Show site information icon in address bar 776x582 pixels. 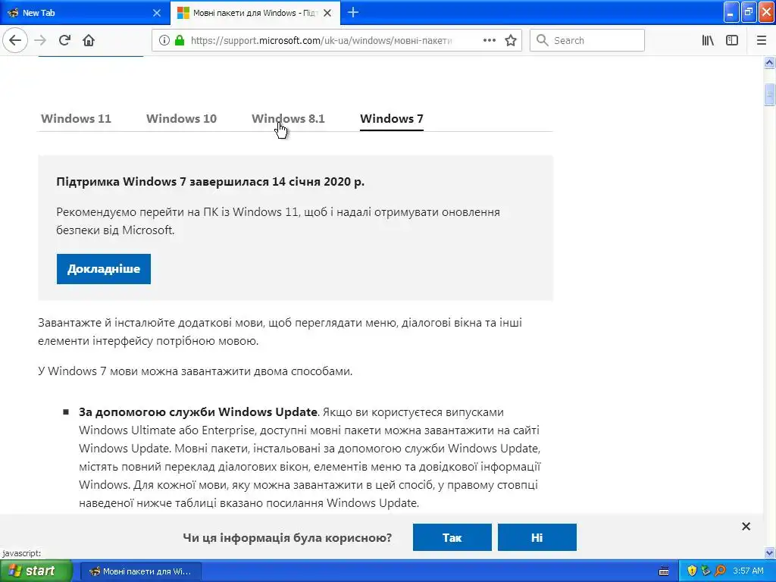(x=164, y=40)
